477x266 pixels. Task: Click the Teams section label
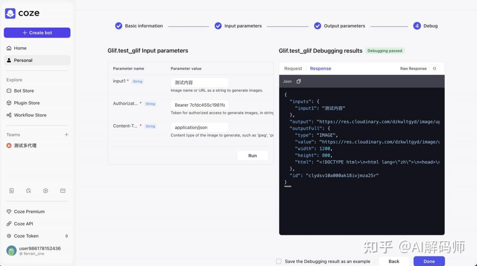click(13, 135)
